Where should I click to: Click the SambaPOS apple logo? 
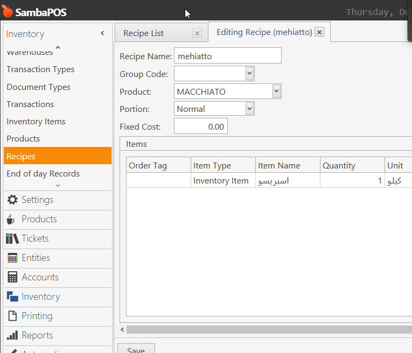[7, 11]
